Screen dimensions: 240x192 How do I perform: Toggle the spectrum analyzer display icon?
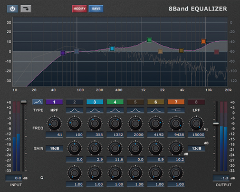pyautogui.click(x=37, y=102)
